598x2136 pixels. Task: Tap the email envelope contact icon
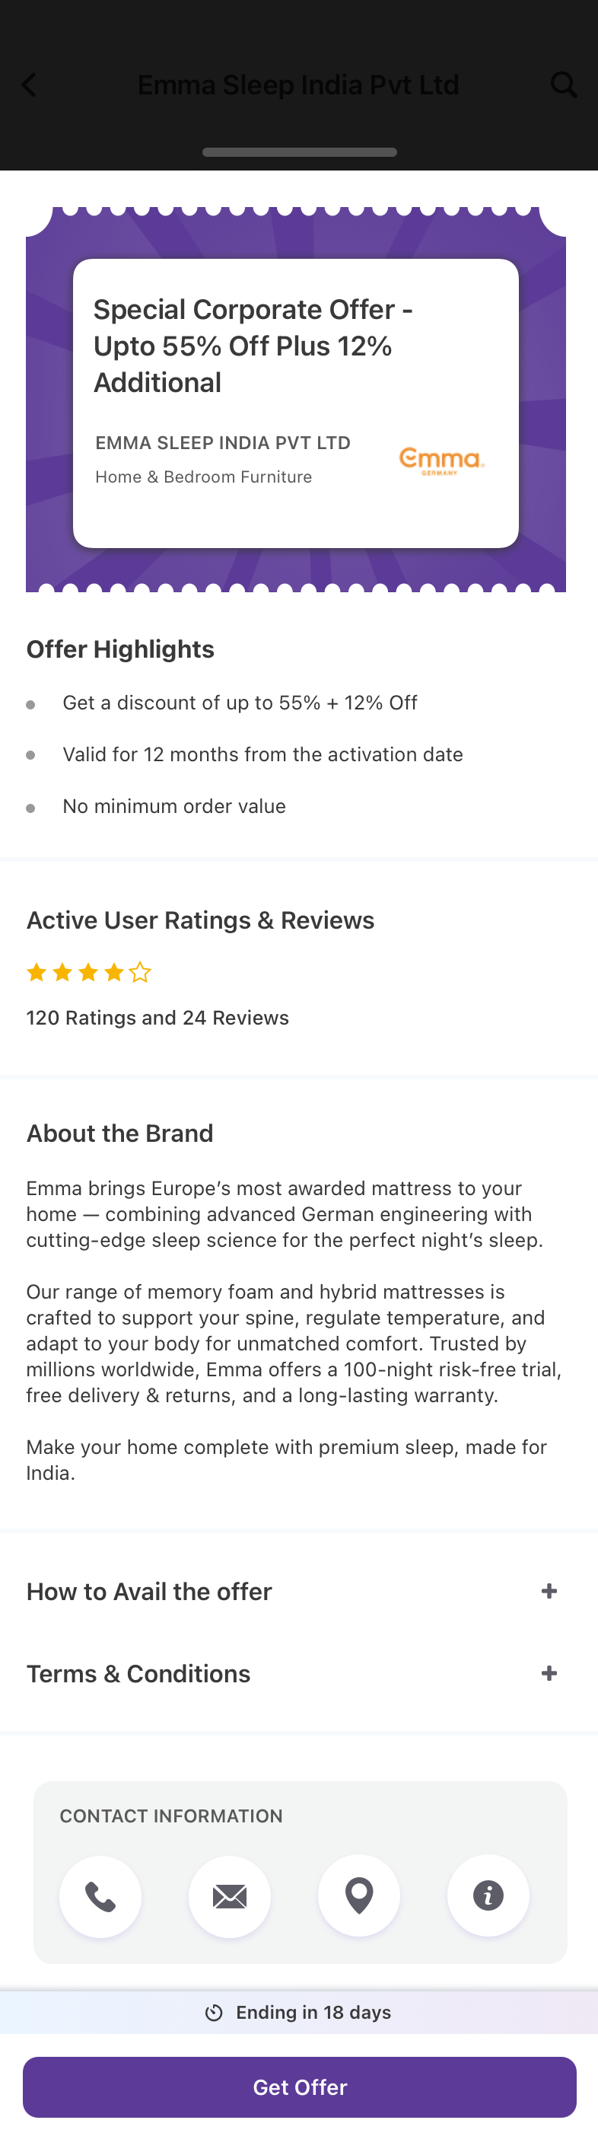(x=230, y=1896)
